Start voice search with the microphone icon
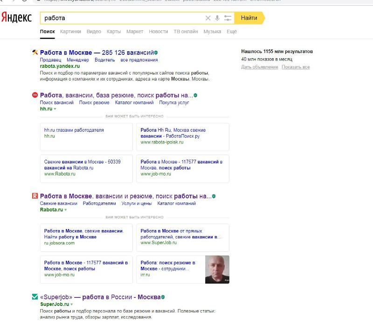This screenshot has width=373, height=325. click(217, 18)
